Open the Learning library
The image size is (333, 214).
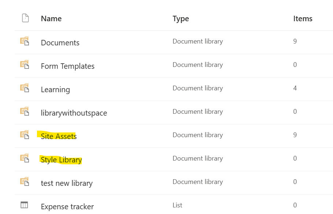pos(55,90)
